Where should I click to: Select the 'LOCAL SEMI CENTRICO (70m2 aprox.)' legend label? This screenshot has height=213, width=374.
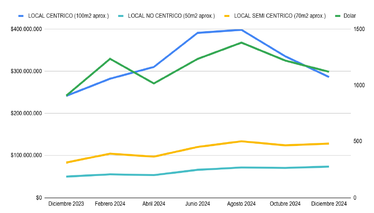[x=280, y=16]
